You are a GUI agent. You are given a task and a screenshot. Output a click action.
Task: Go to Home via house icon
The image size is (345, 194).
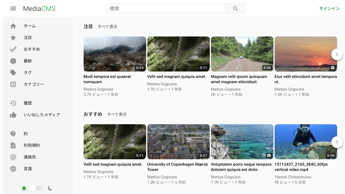(x=13, y=26)
